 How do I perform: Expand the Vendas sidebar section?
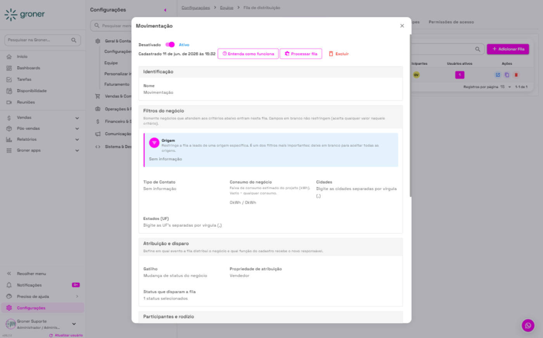(77, 118)
